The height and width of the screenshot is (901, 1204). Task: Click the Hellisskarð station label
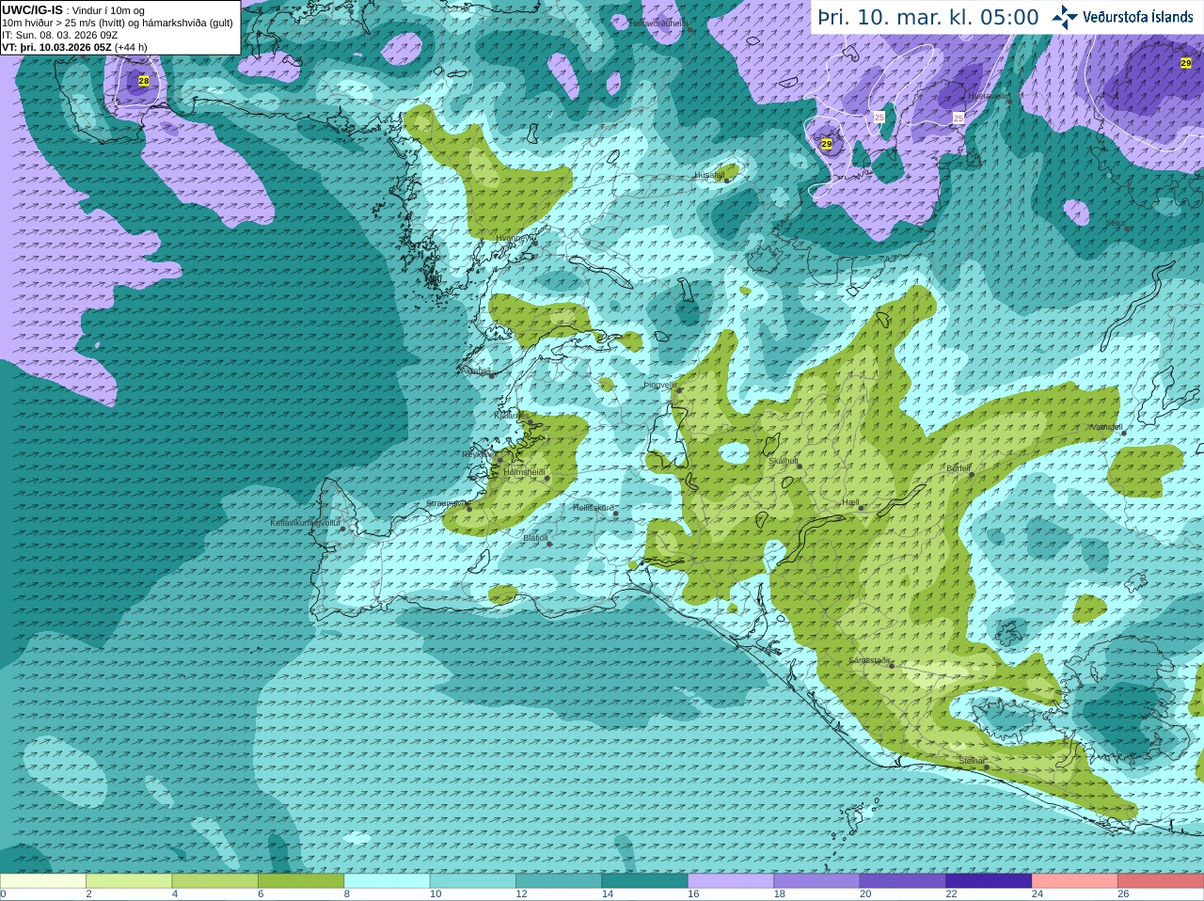point(594,508)
